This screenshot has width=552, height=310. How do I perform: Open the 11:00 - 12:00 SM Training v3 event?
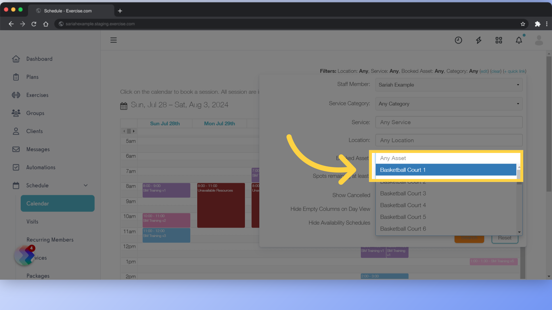coord(166,235)
